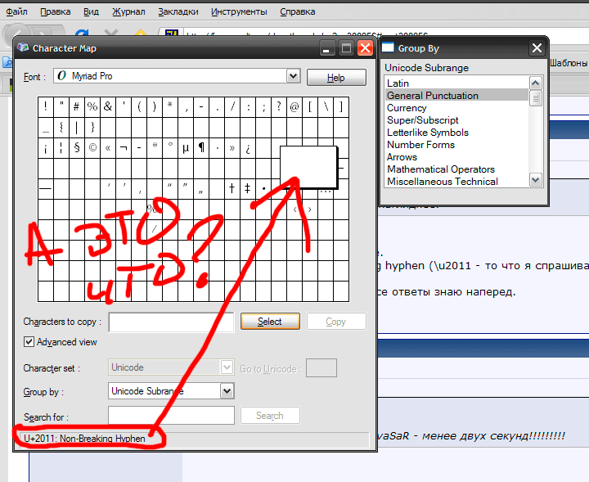Pick the forward slash / cell in first row
Image resolution: width=589 pixels, height=482 pixels.
pyautogui.click(x=232, y=106)
